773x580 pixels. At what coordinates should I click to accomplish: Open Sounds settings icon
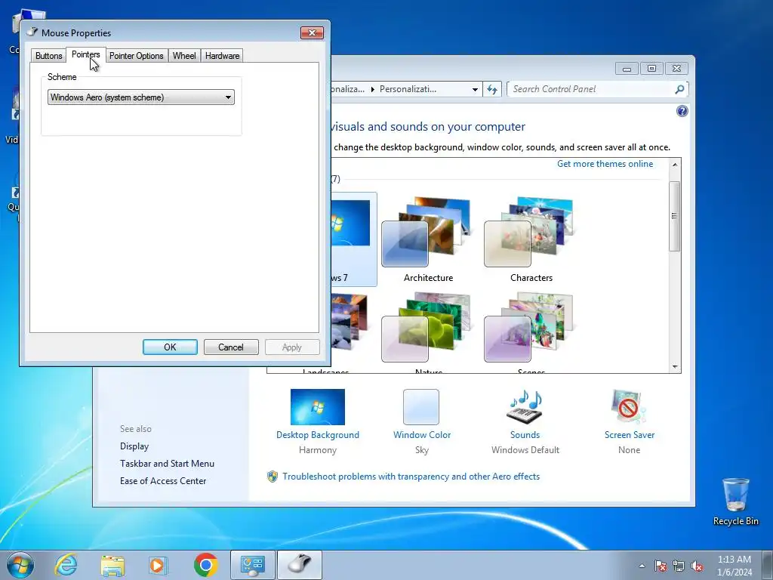525,407
